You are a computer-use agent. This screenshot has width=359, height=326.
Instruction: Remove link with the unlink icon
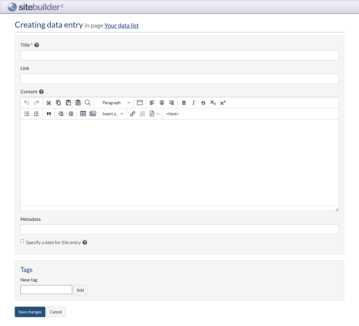(142, 114)
